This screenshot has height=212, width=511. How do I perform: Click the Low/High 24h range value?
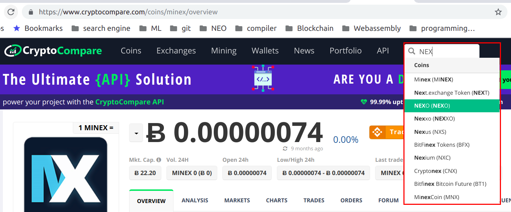tap(323, 173)
